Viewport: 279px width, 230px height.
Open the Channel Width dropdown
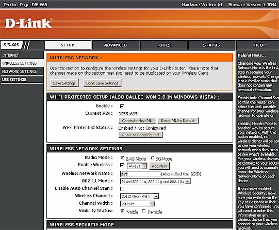[x=138, y=204]
